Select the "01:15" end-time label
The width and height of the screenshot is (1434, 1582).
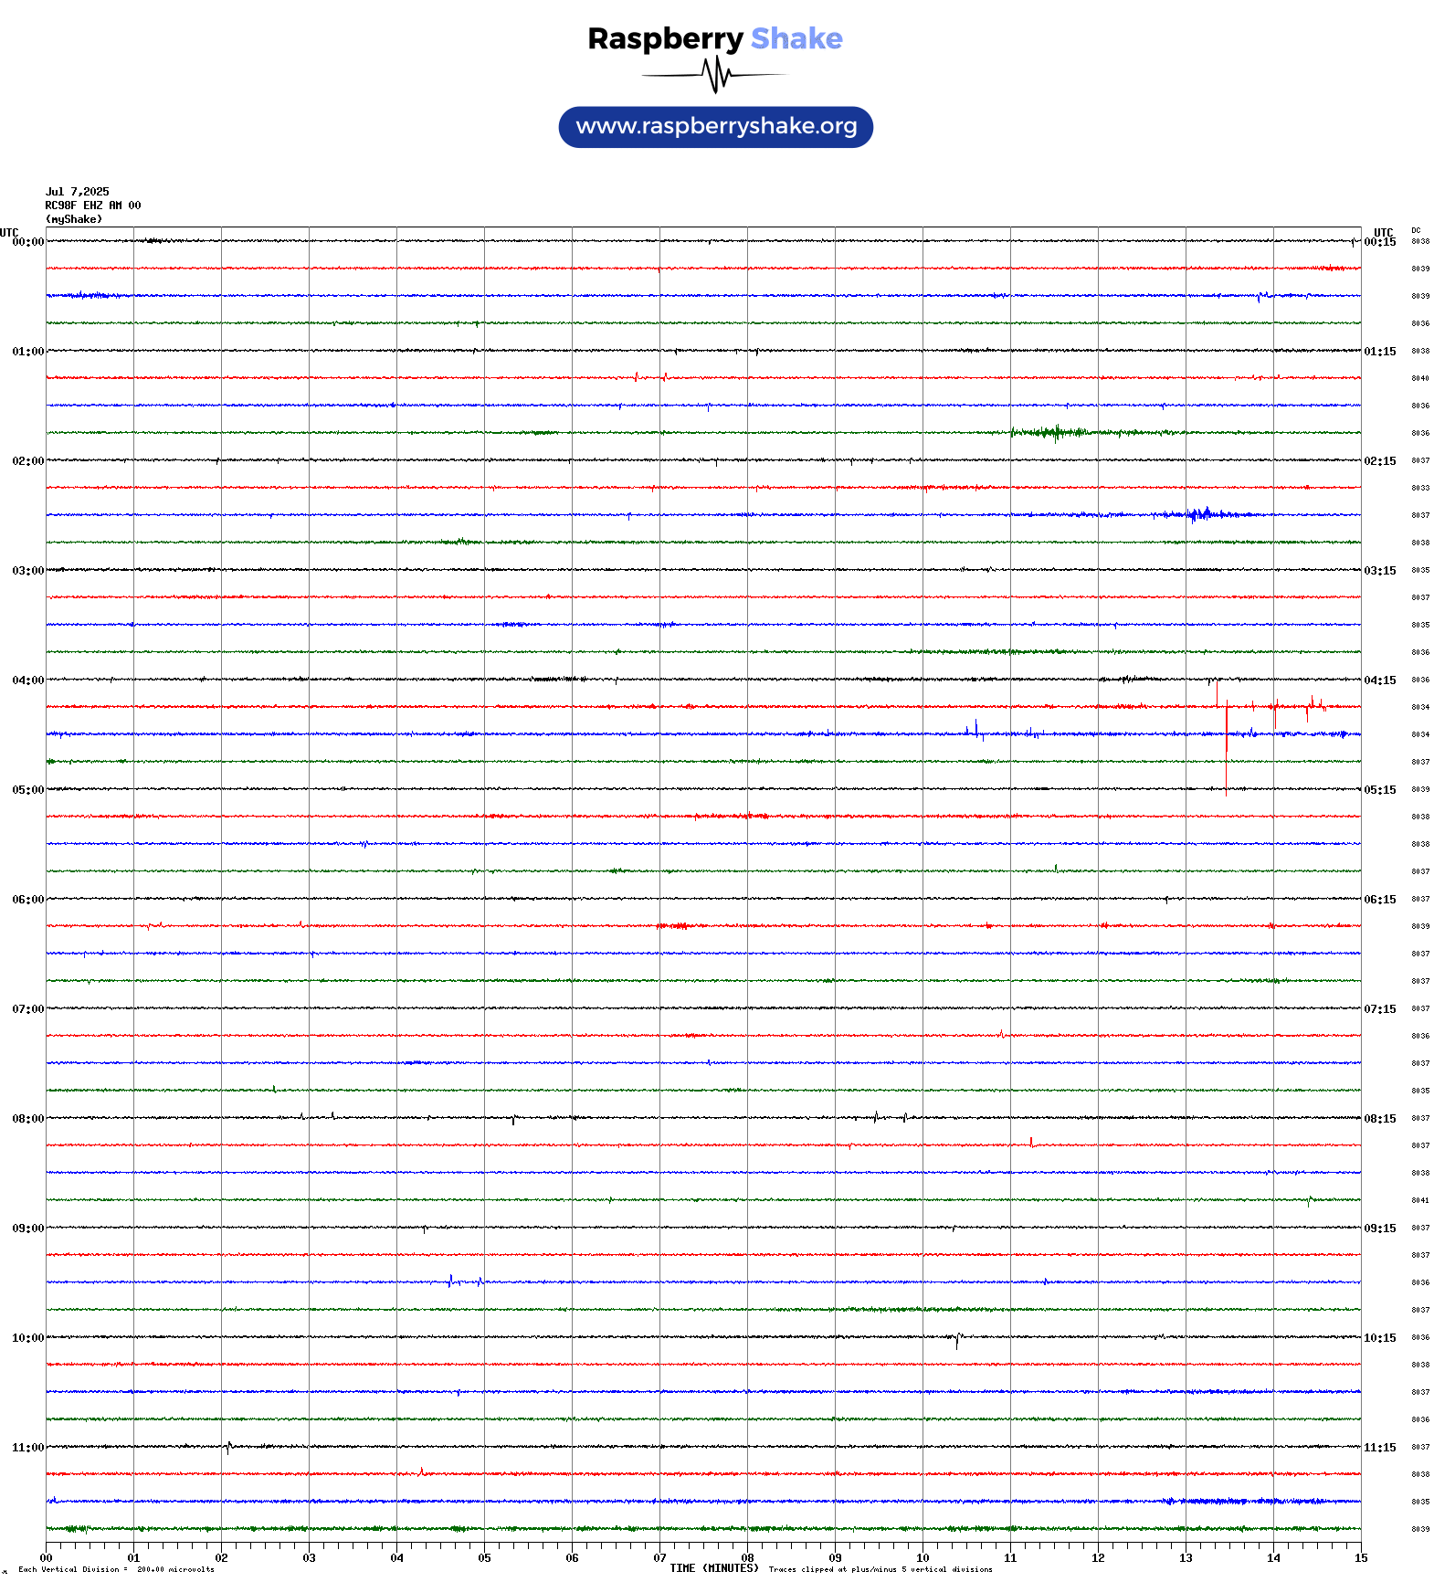pos(1380,352)
